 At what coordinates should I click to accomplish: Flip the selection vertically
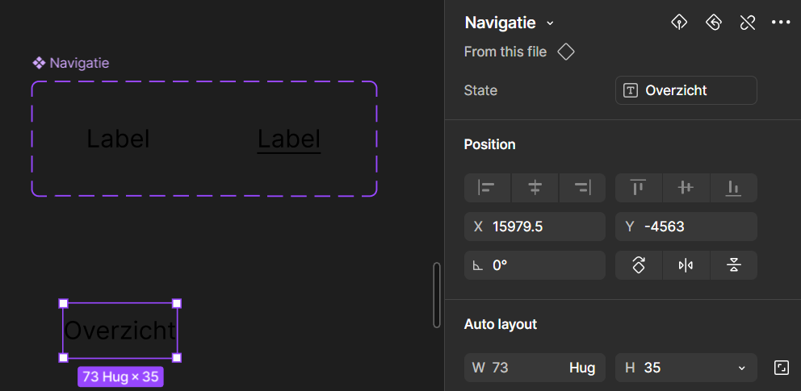coord(733,265)
